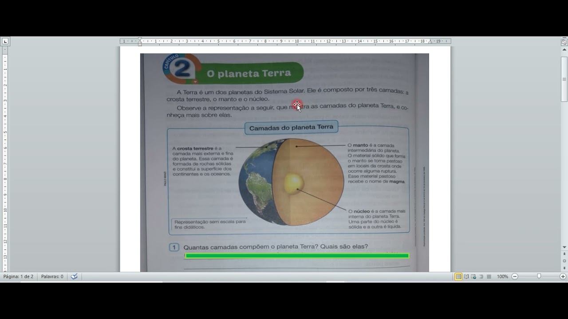568x319 pixels.
Task: Select the inserted textbook page image
Action: [284, 163]
